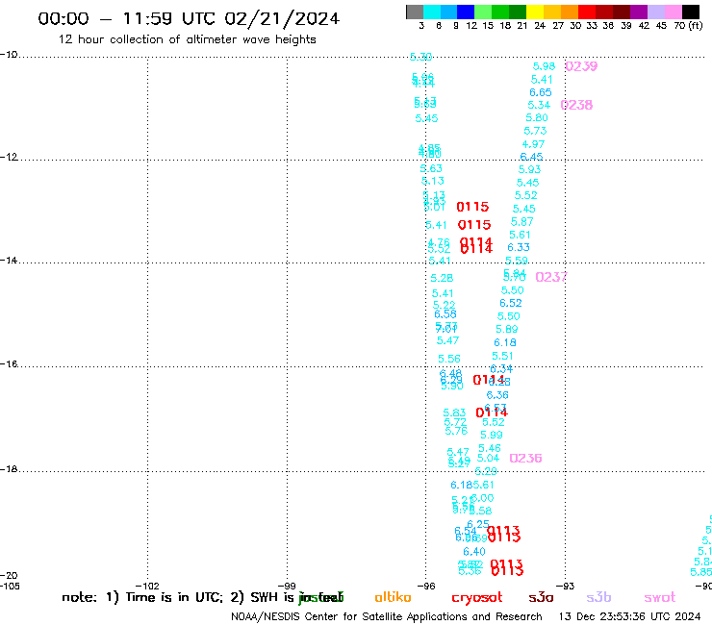Click the wave height value '5.63'

pos(431,169)
